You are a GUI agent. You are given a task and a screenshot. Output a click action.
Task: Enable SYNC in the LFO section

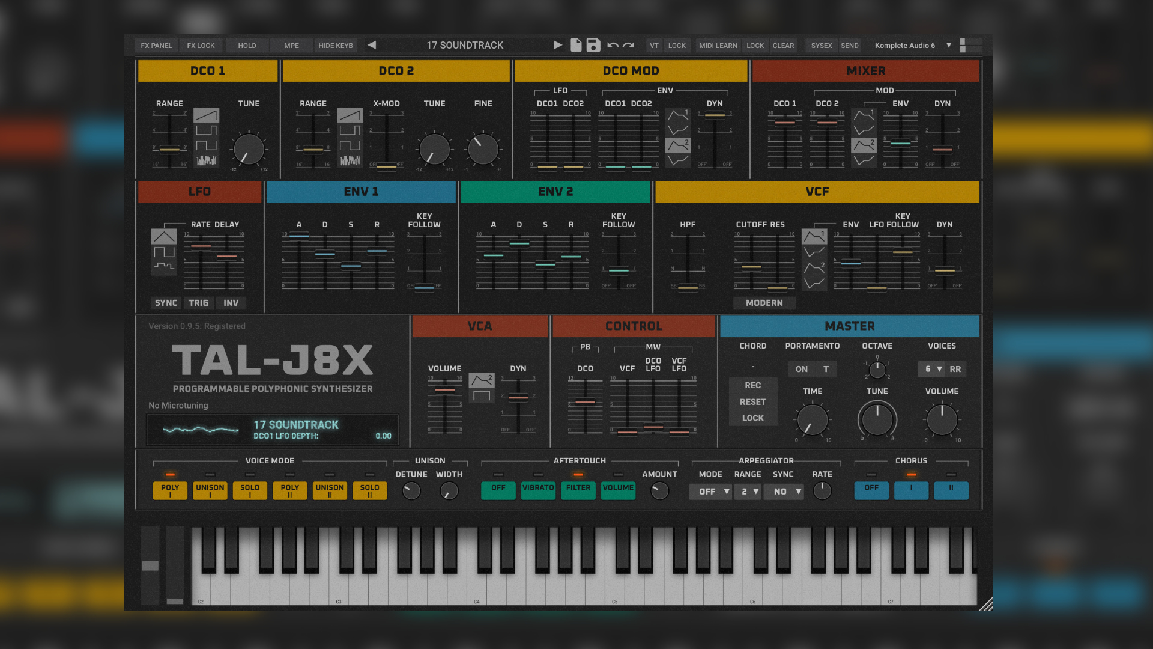point(166,303)
